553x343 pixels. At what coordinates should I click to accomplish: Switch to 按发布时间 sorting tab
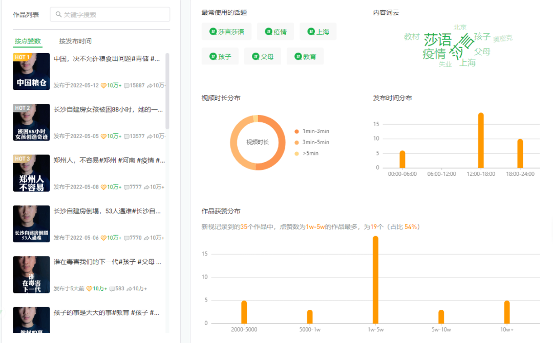point(75,41)
